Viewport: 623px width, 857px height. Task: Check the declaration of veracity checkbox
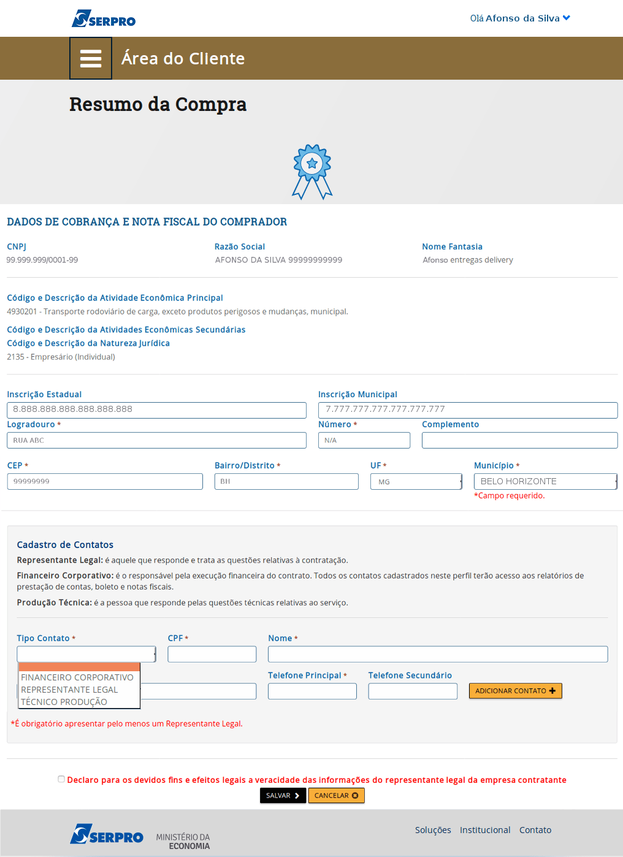click(61, 779)
